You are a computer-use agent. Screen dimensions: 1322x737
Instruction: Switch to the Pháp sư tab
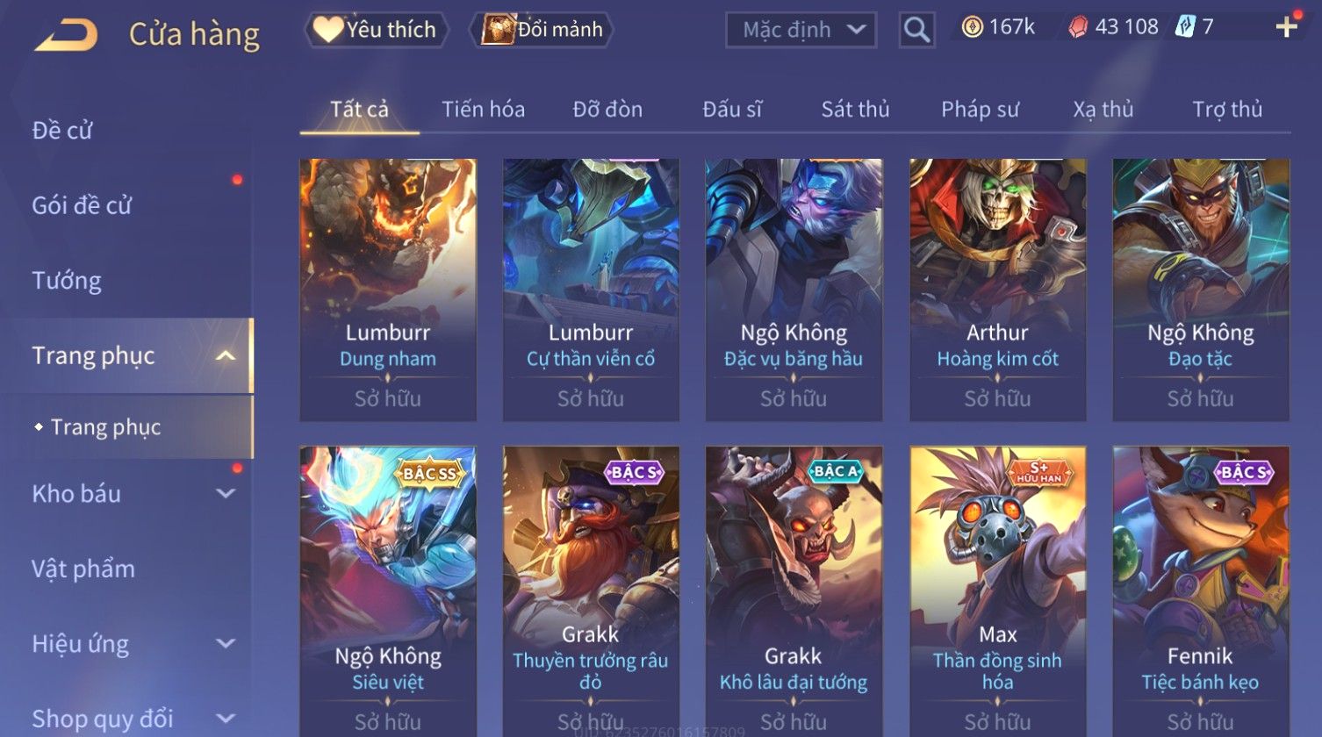[980, 109]
